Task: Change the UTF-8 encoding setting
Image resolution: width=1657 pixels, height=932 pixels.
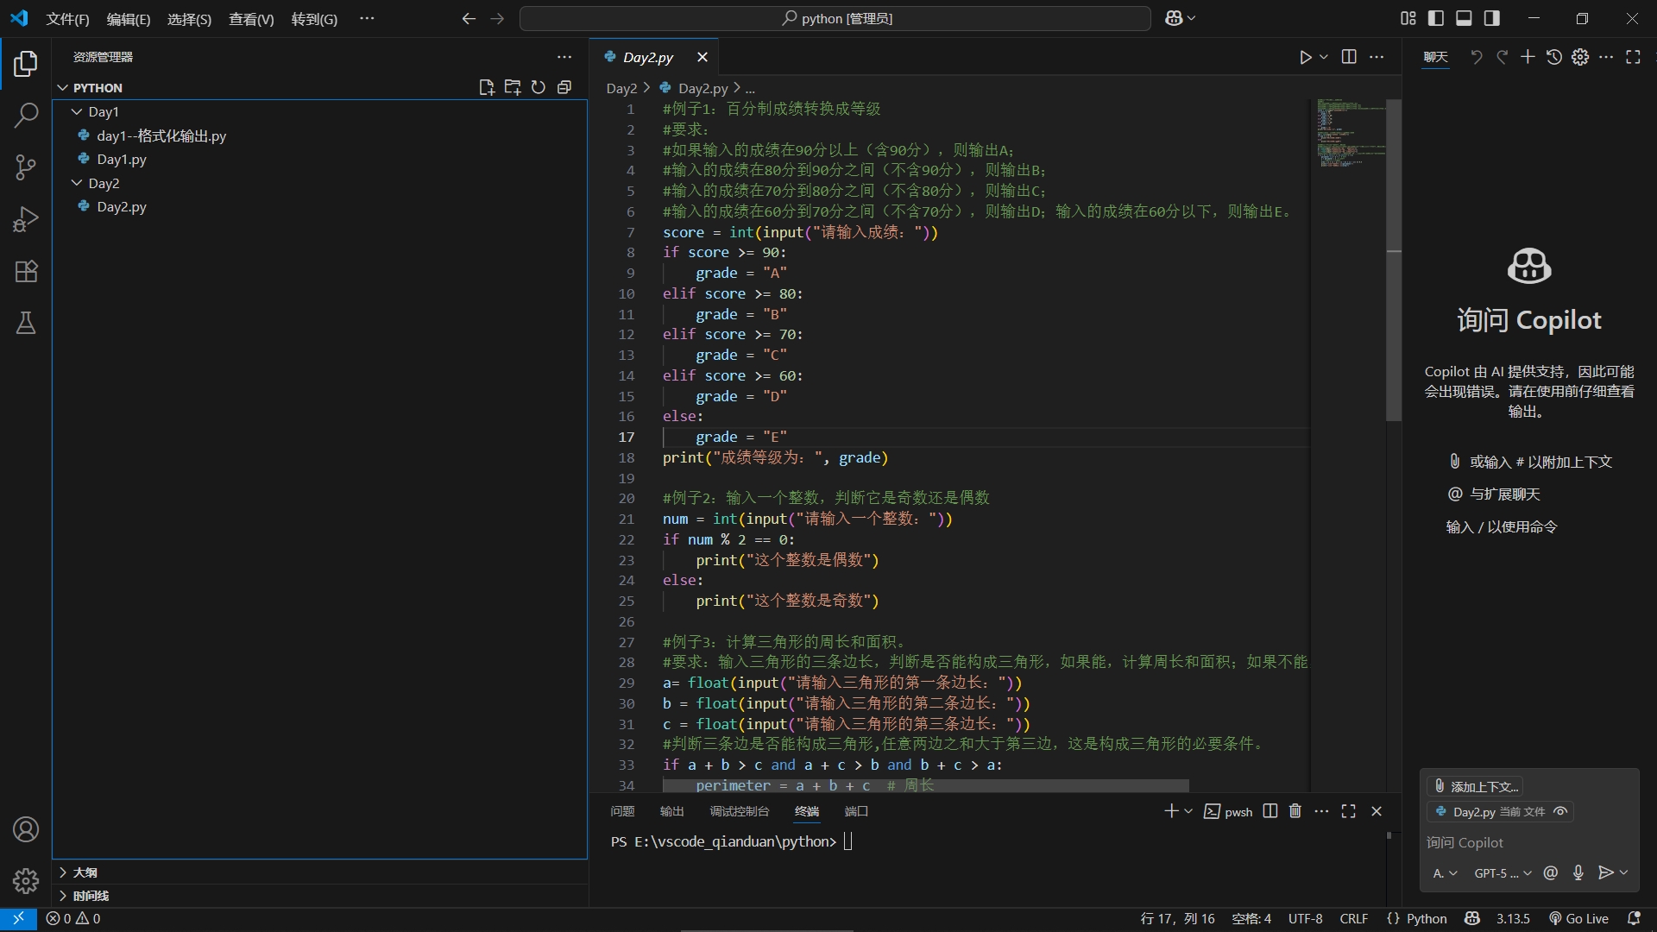Action: coord(1305,919)
